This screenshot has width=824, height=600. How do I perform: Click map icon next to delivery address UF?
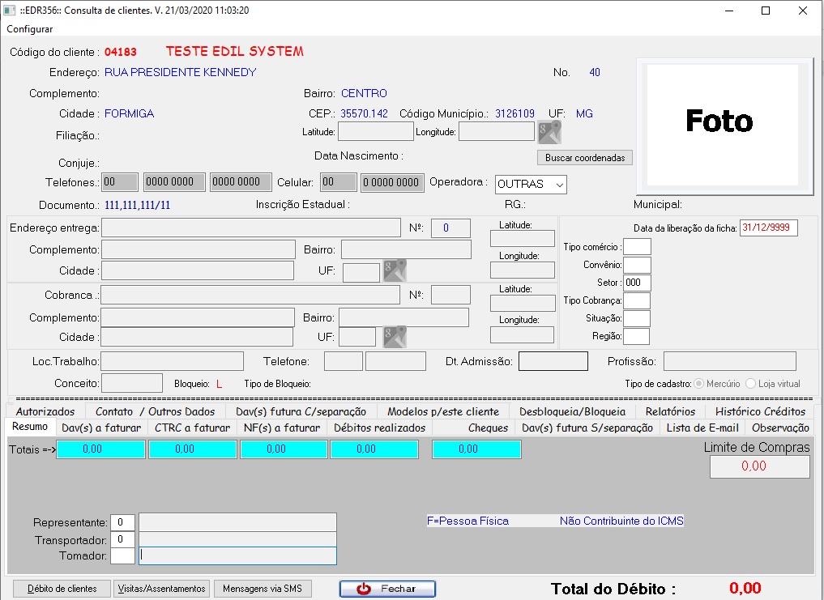(x=395, y=271)
